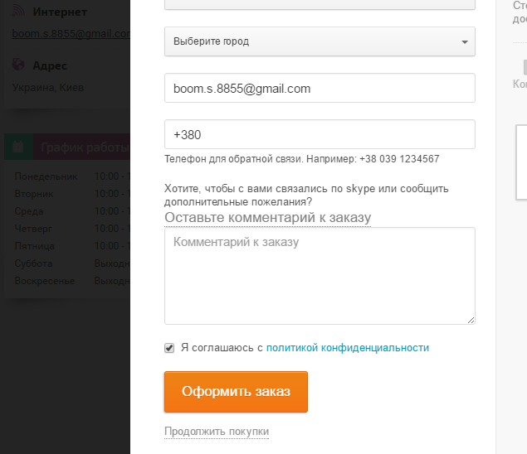Click the calendar icon in График работы header
The height and width of the screenshot is (454, 527).
(18, 147)
